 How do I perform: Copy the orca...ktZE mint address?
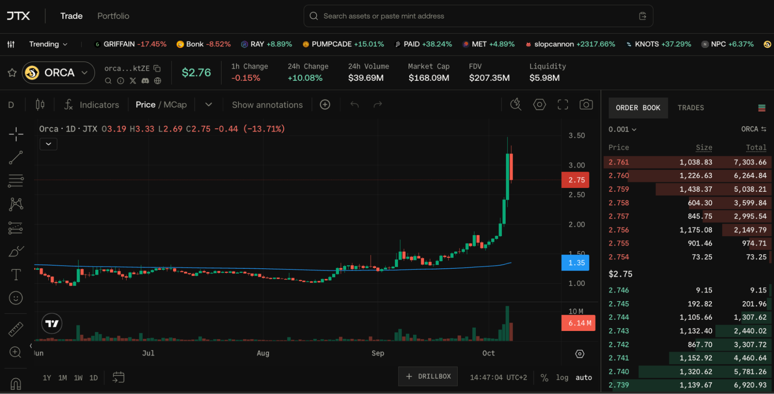click(157, 68)
